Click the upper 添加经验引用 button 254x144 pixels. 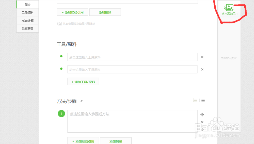point(72,12)
